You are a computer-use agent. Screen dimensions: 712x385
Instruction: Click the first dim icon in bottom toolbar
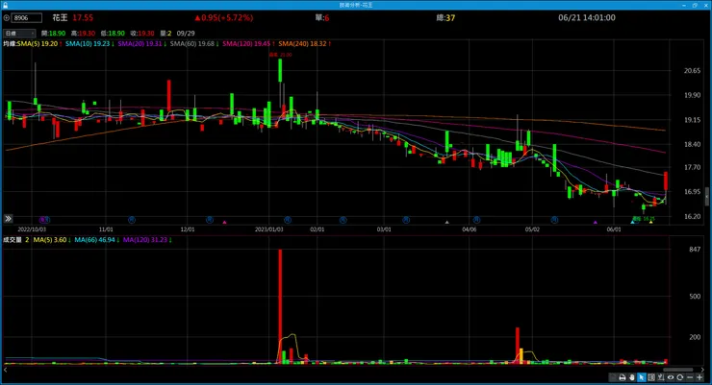coord(613,377)
